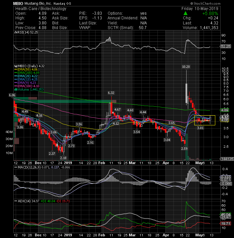Click the MBIO (Daily) 4.32 legend label
The width and height of the screenshot is (234, 238).
tap(29, 66)
